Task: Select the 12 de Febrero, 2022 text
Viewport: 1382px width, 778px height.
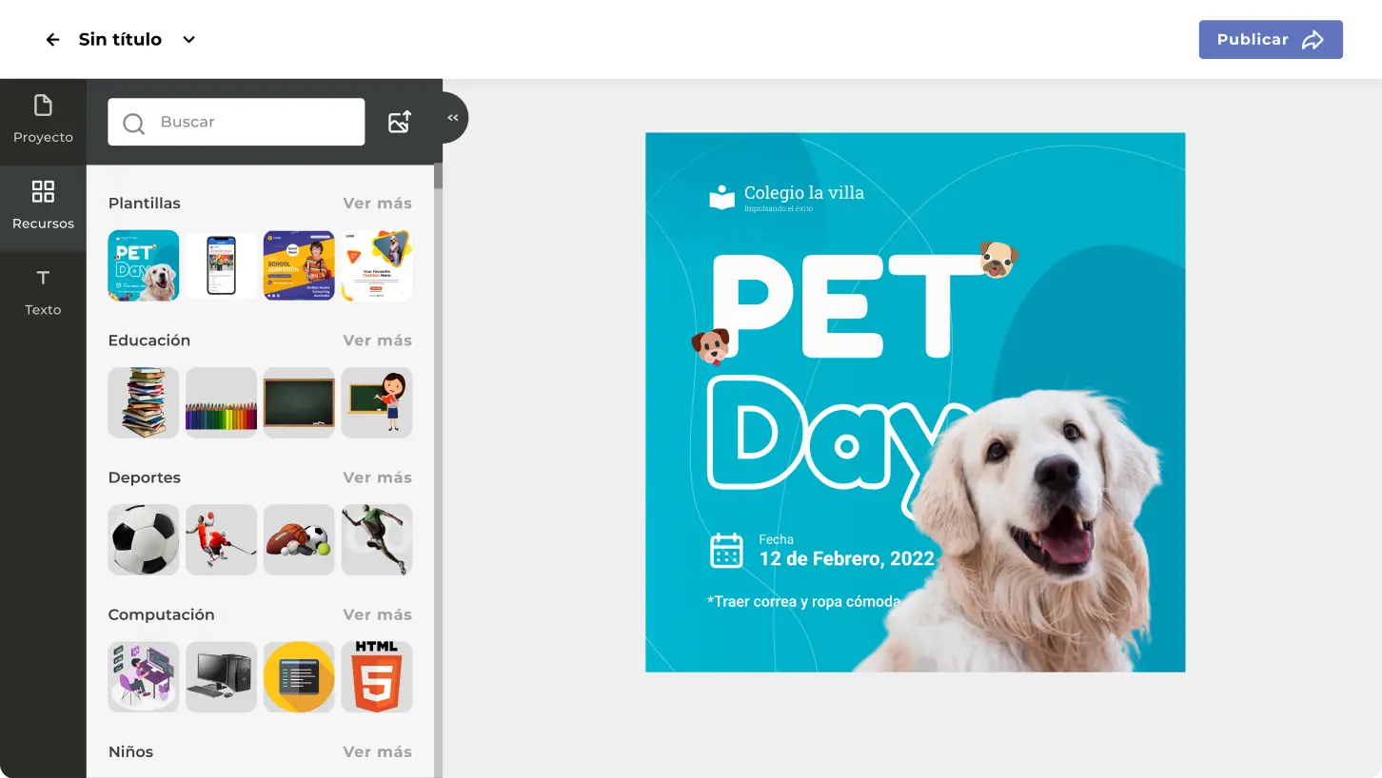Action: pos(847,558)
